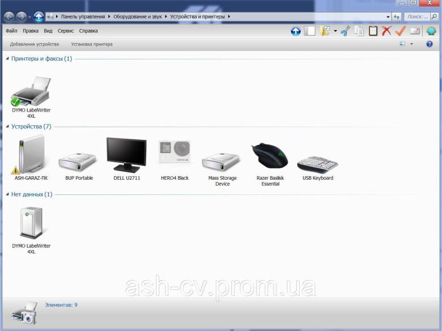Select the Razer Basilisk Essential mouse
The height and width of the screenshot is (331, 442).
coord(270,164)
